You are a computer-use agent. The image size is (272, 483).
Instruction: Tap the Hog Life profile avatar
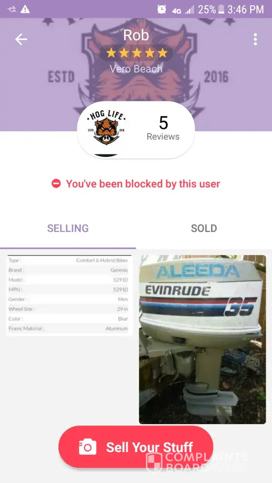[x=107, y=129]
